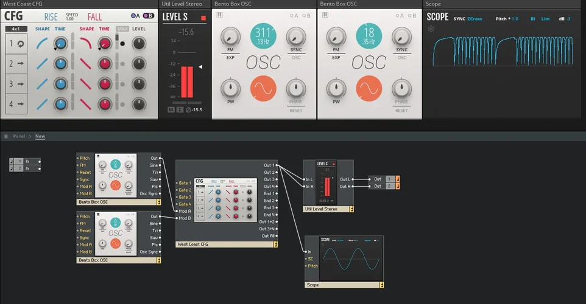
Task: Click the keyboard icon on the 18 Hz OSC
Action: point(325,15)
